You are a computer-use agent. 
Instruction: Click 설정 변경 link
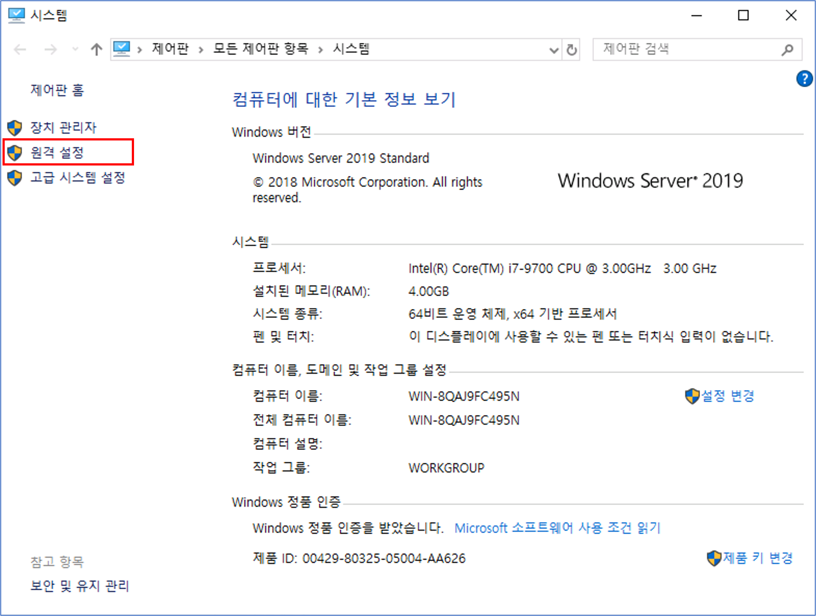pyautogui.click(x=727, y=396)
